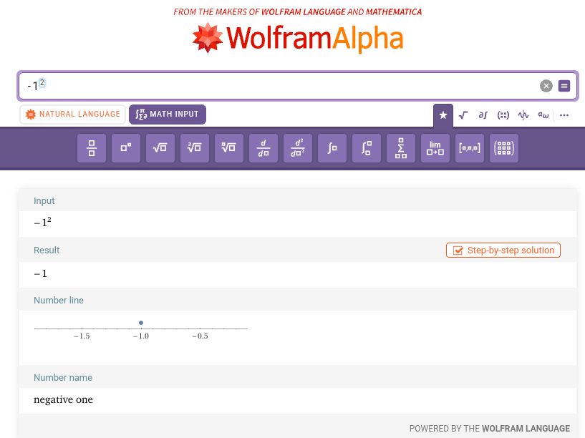Screen dimensions: 585x438
Task: Click the Number name pod header
Action: [63, 378]
